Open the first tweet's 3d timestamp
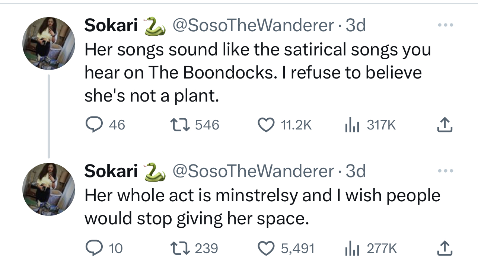The width and height of the screenshot is (478, 269). pyautogui.click(x=356, y=26)
